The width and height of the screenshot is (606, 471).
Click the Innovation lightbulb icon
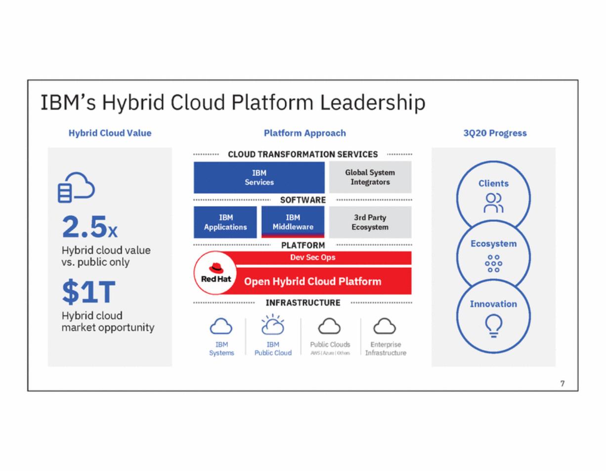tap(493, 326)
